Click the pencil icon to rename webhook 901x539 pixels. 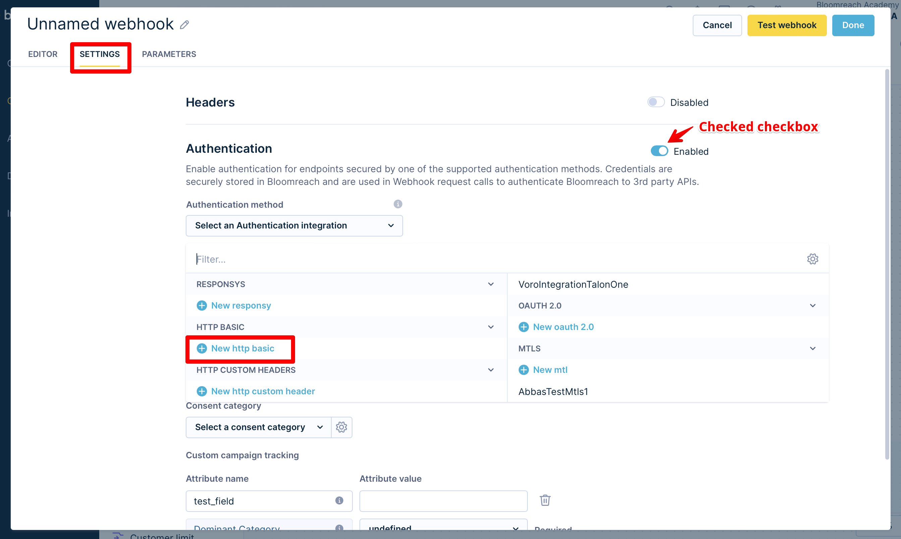click(x=184, y=25)
